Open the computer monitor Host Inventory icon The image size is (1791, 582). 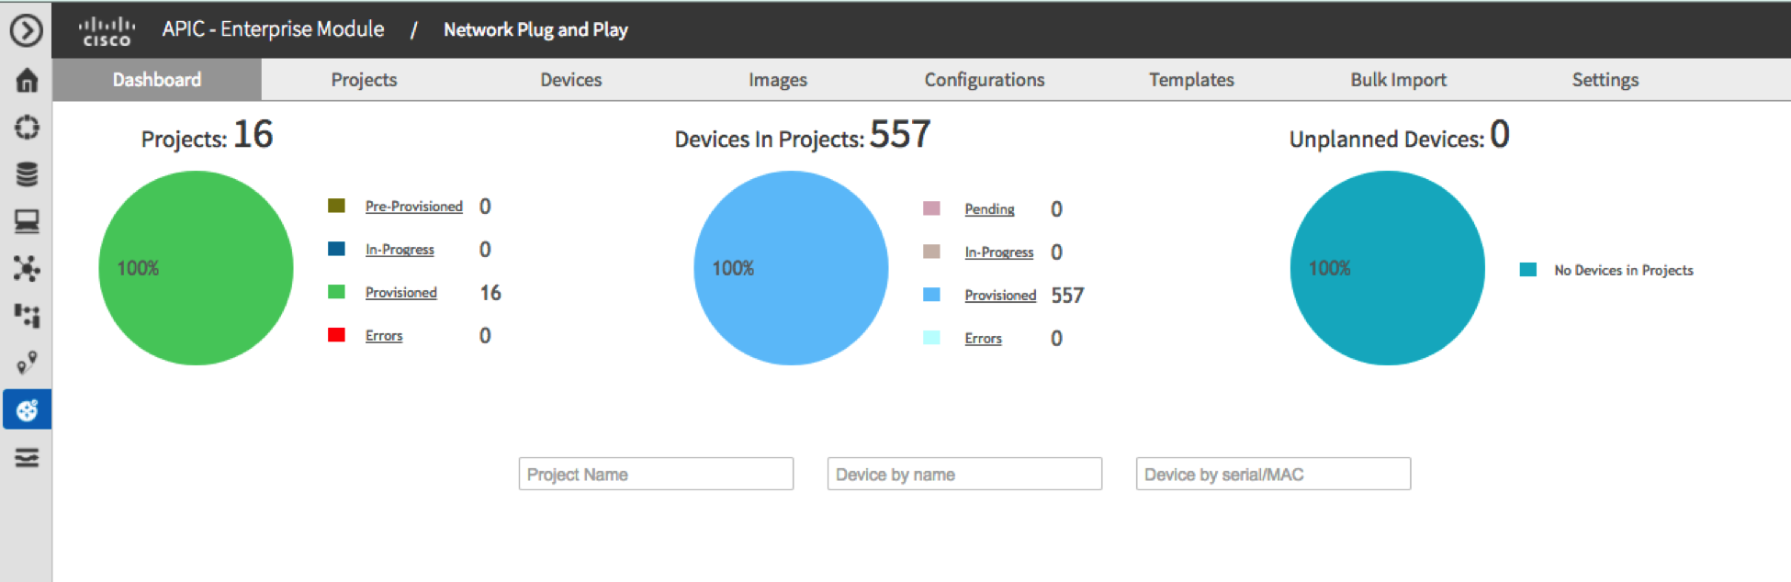27,221
